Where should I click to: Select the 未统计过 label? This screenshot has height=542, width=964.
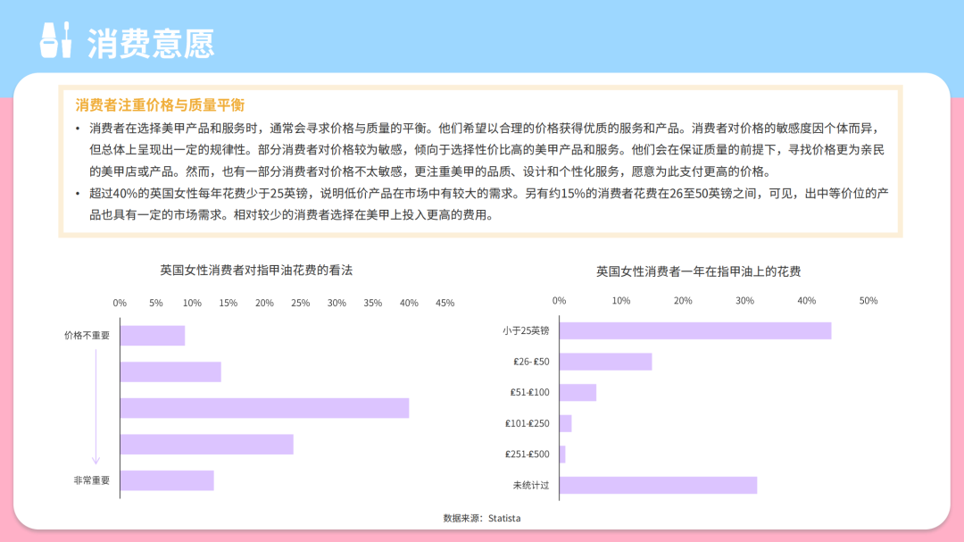click(x=531, y=485)
